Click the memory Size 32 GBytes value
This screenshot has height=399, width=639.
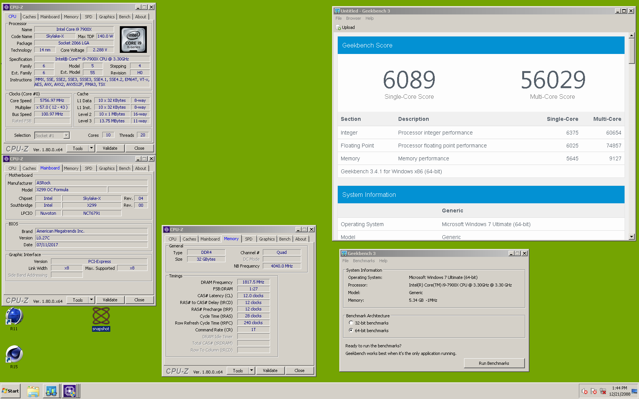click(x=206, y=259)
